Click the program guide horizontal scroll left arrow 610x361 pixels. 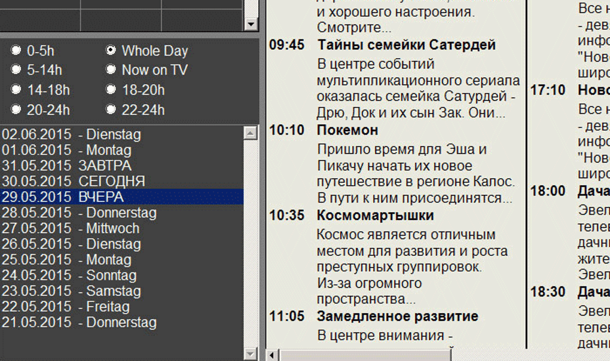click(x=272, y=355)
